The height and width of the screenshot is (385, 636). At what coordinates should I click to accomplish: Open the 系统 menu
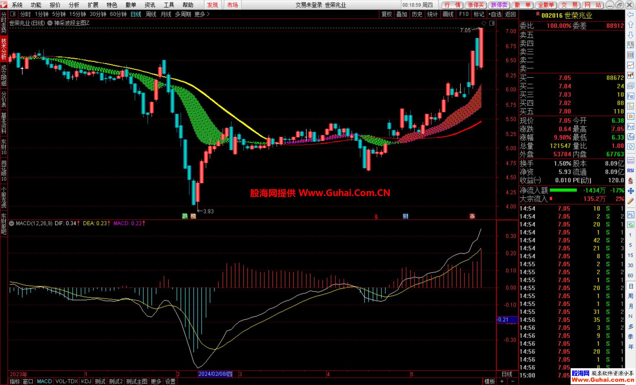[x=17, y=5]
